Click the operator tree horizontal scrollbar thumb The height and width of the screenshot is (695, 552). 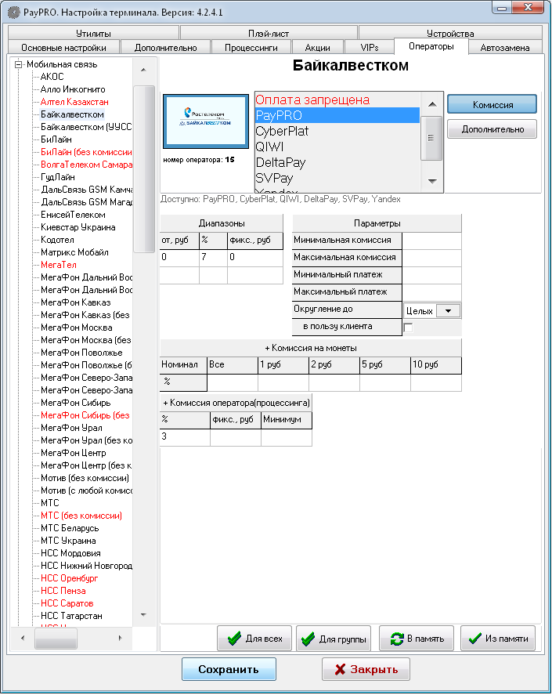[56, 639]
